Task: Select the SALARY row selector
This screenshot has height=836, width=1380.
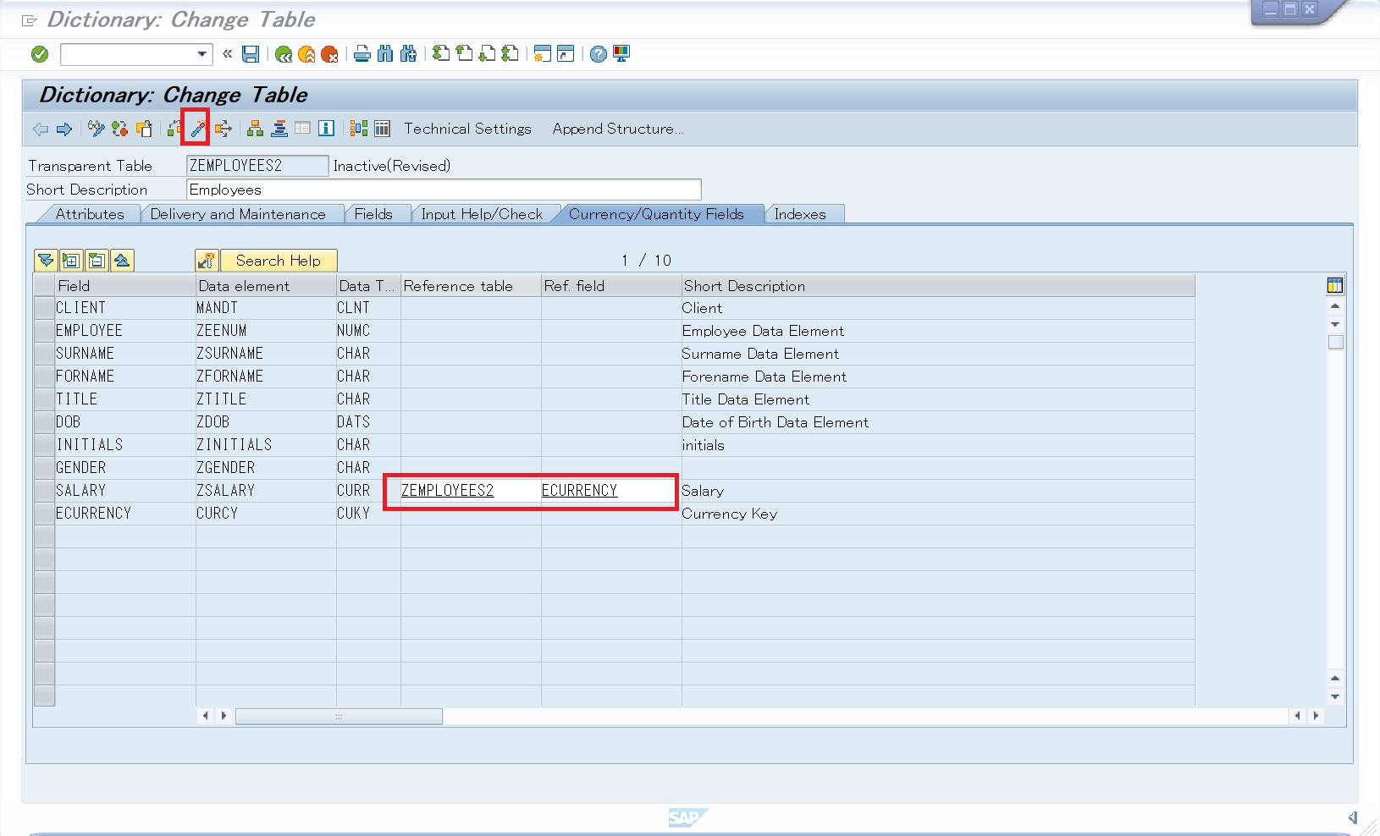Action: tap(44, 491)
